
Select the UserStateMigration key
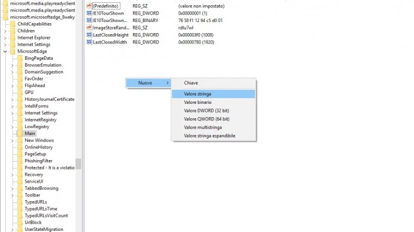coord(44,229)
